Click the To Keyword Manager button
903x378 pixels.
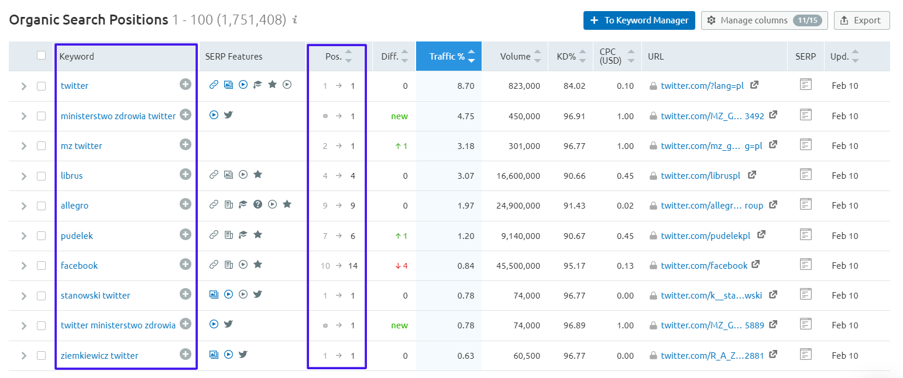[639, 20]
